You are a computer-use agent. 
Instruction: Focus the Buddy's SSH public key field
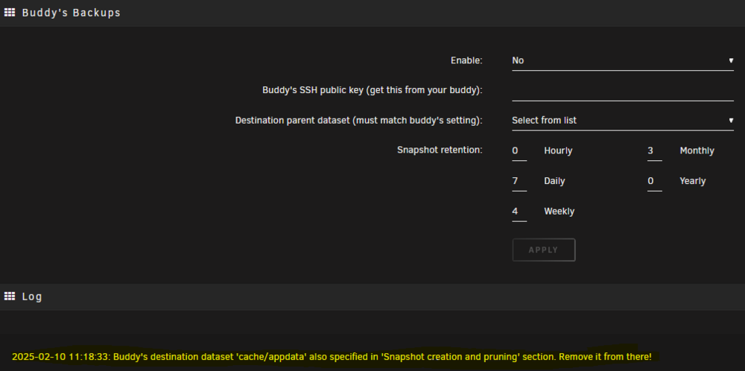click(622, 91)
